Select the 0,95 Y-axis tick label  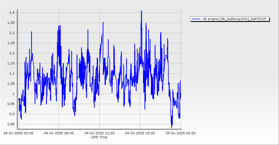coord(11,104)
